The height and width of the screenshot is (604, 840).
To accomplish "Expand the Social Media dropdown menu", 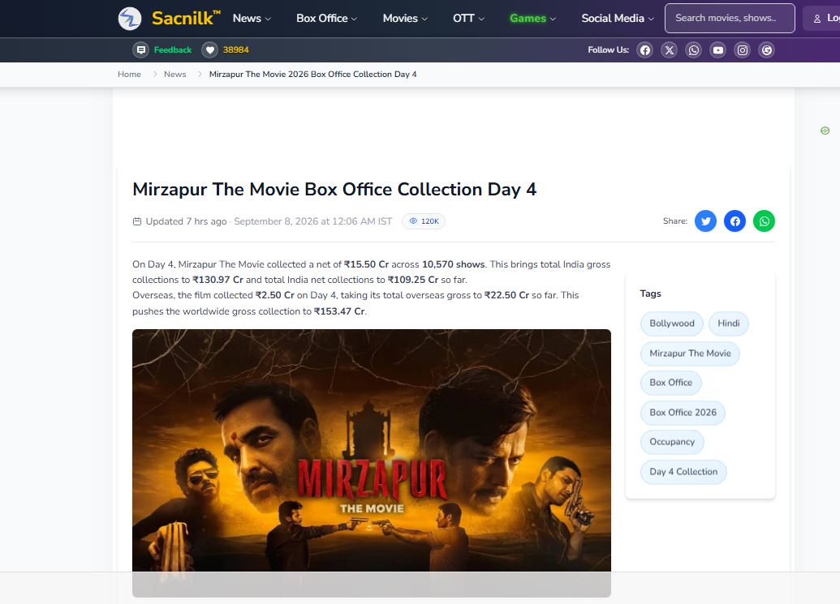I will click(x=618, y=18).
